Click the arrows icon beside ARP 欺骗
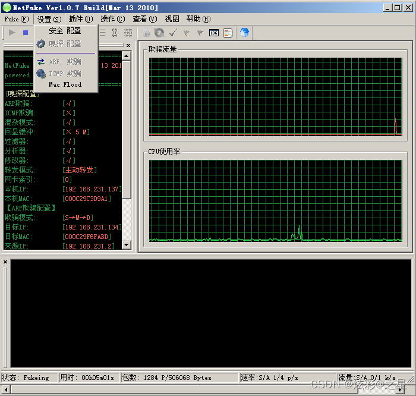The width and height of the screenshot is (416, 396). [41, 62]
